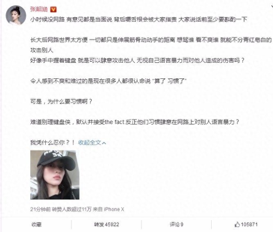Click the line starting 难道别理键盘侠

pos(135,122)
